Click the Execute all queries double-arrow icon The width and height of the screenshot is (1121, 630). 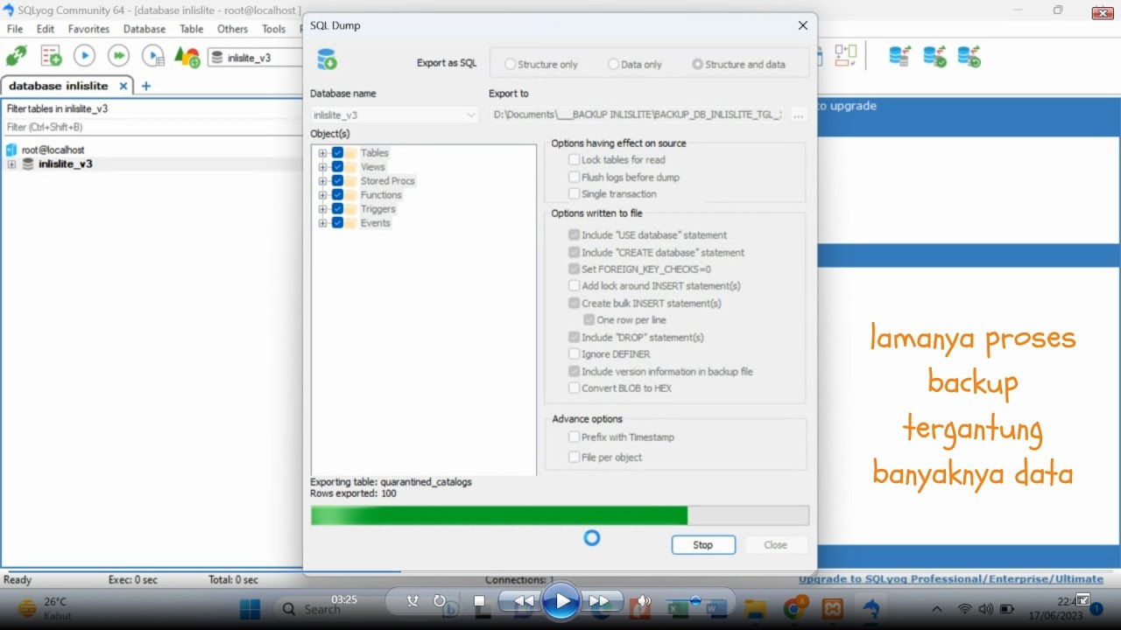[x=118, y=56]
